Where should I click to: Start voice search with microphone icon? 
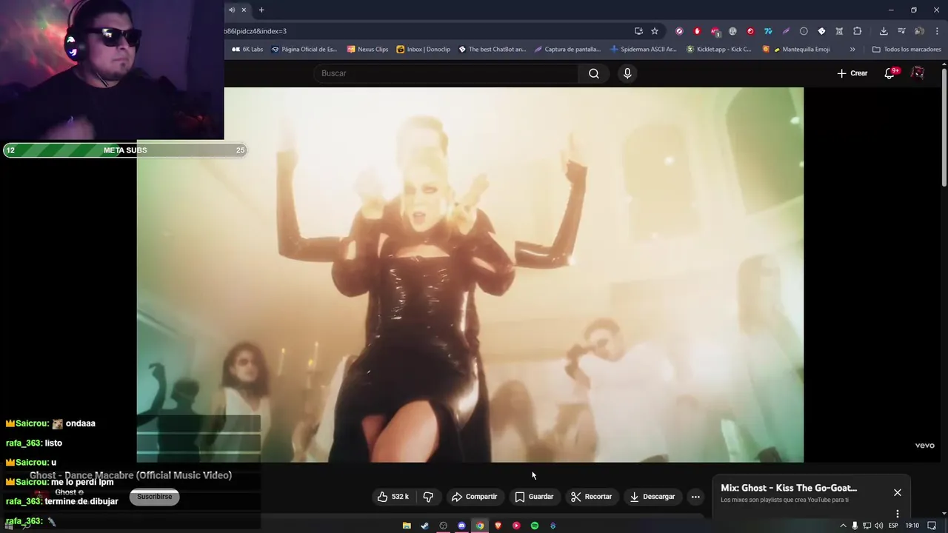point(627,73)
